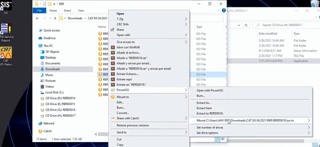The image size is (320, 147).
Task: Click Abrir con WinRAR
Action: (149, 47)
